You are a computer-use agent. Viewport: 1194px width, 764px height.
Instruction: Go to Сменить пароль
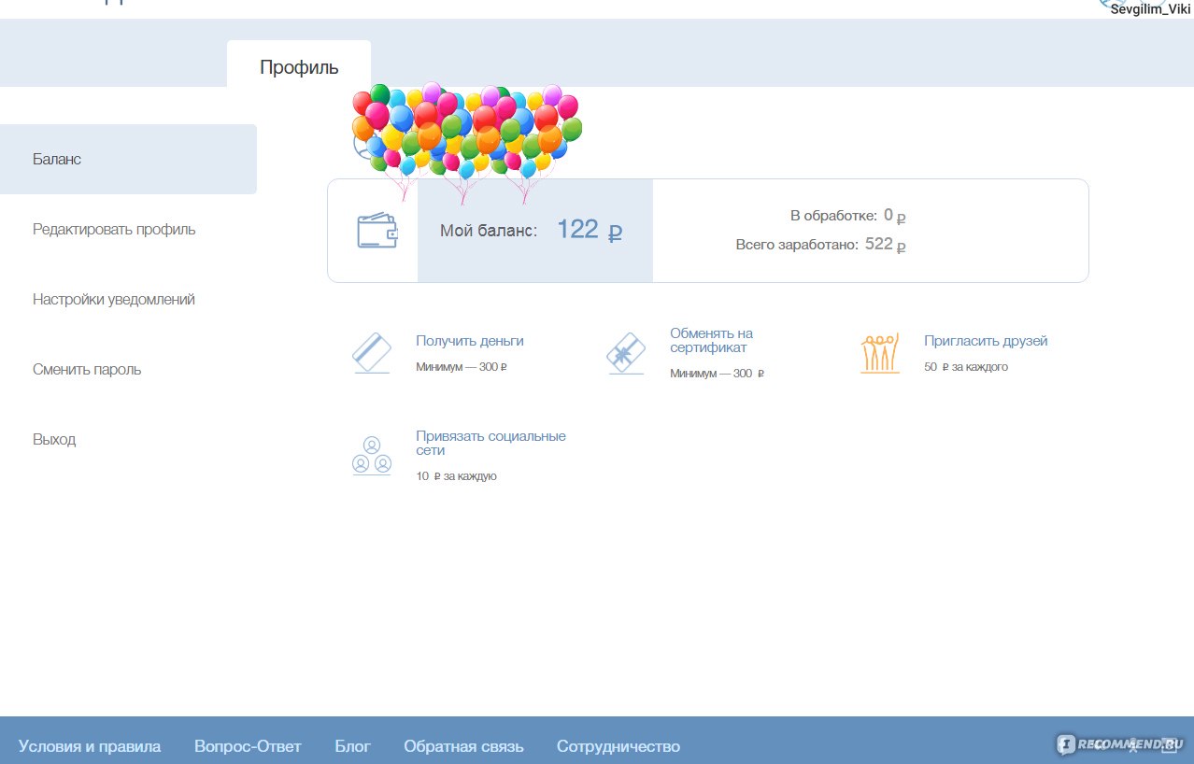pyautogui.click(x=87, y=369)
